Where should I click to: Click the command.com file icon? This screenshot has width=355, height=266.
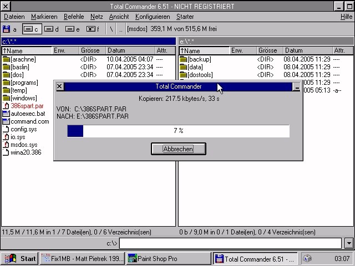point(6,121)
